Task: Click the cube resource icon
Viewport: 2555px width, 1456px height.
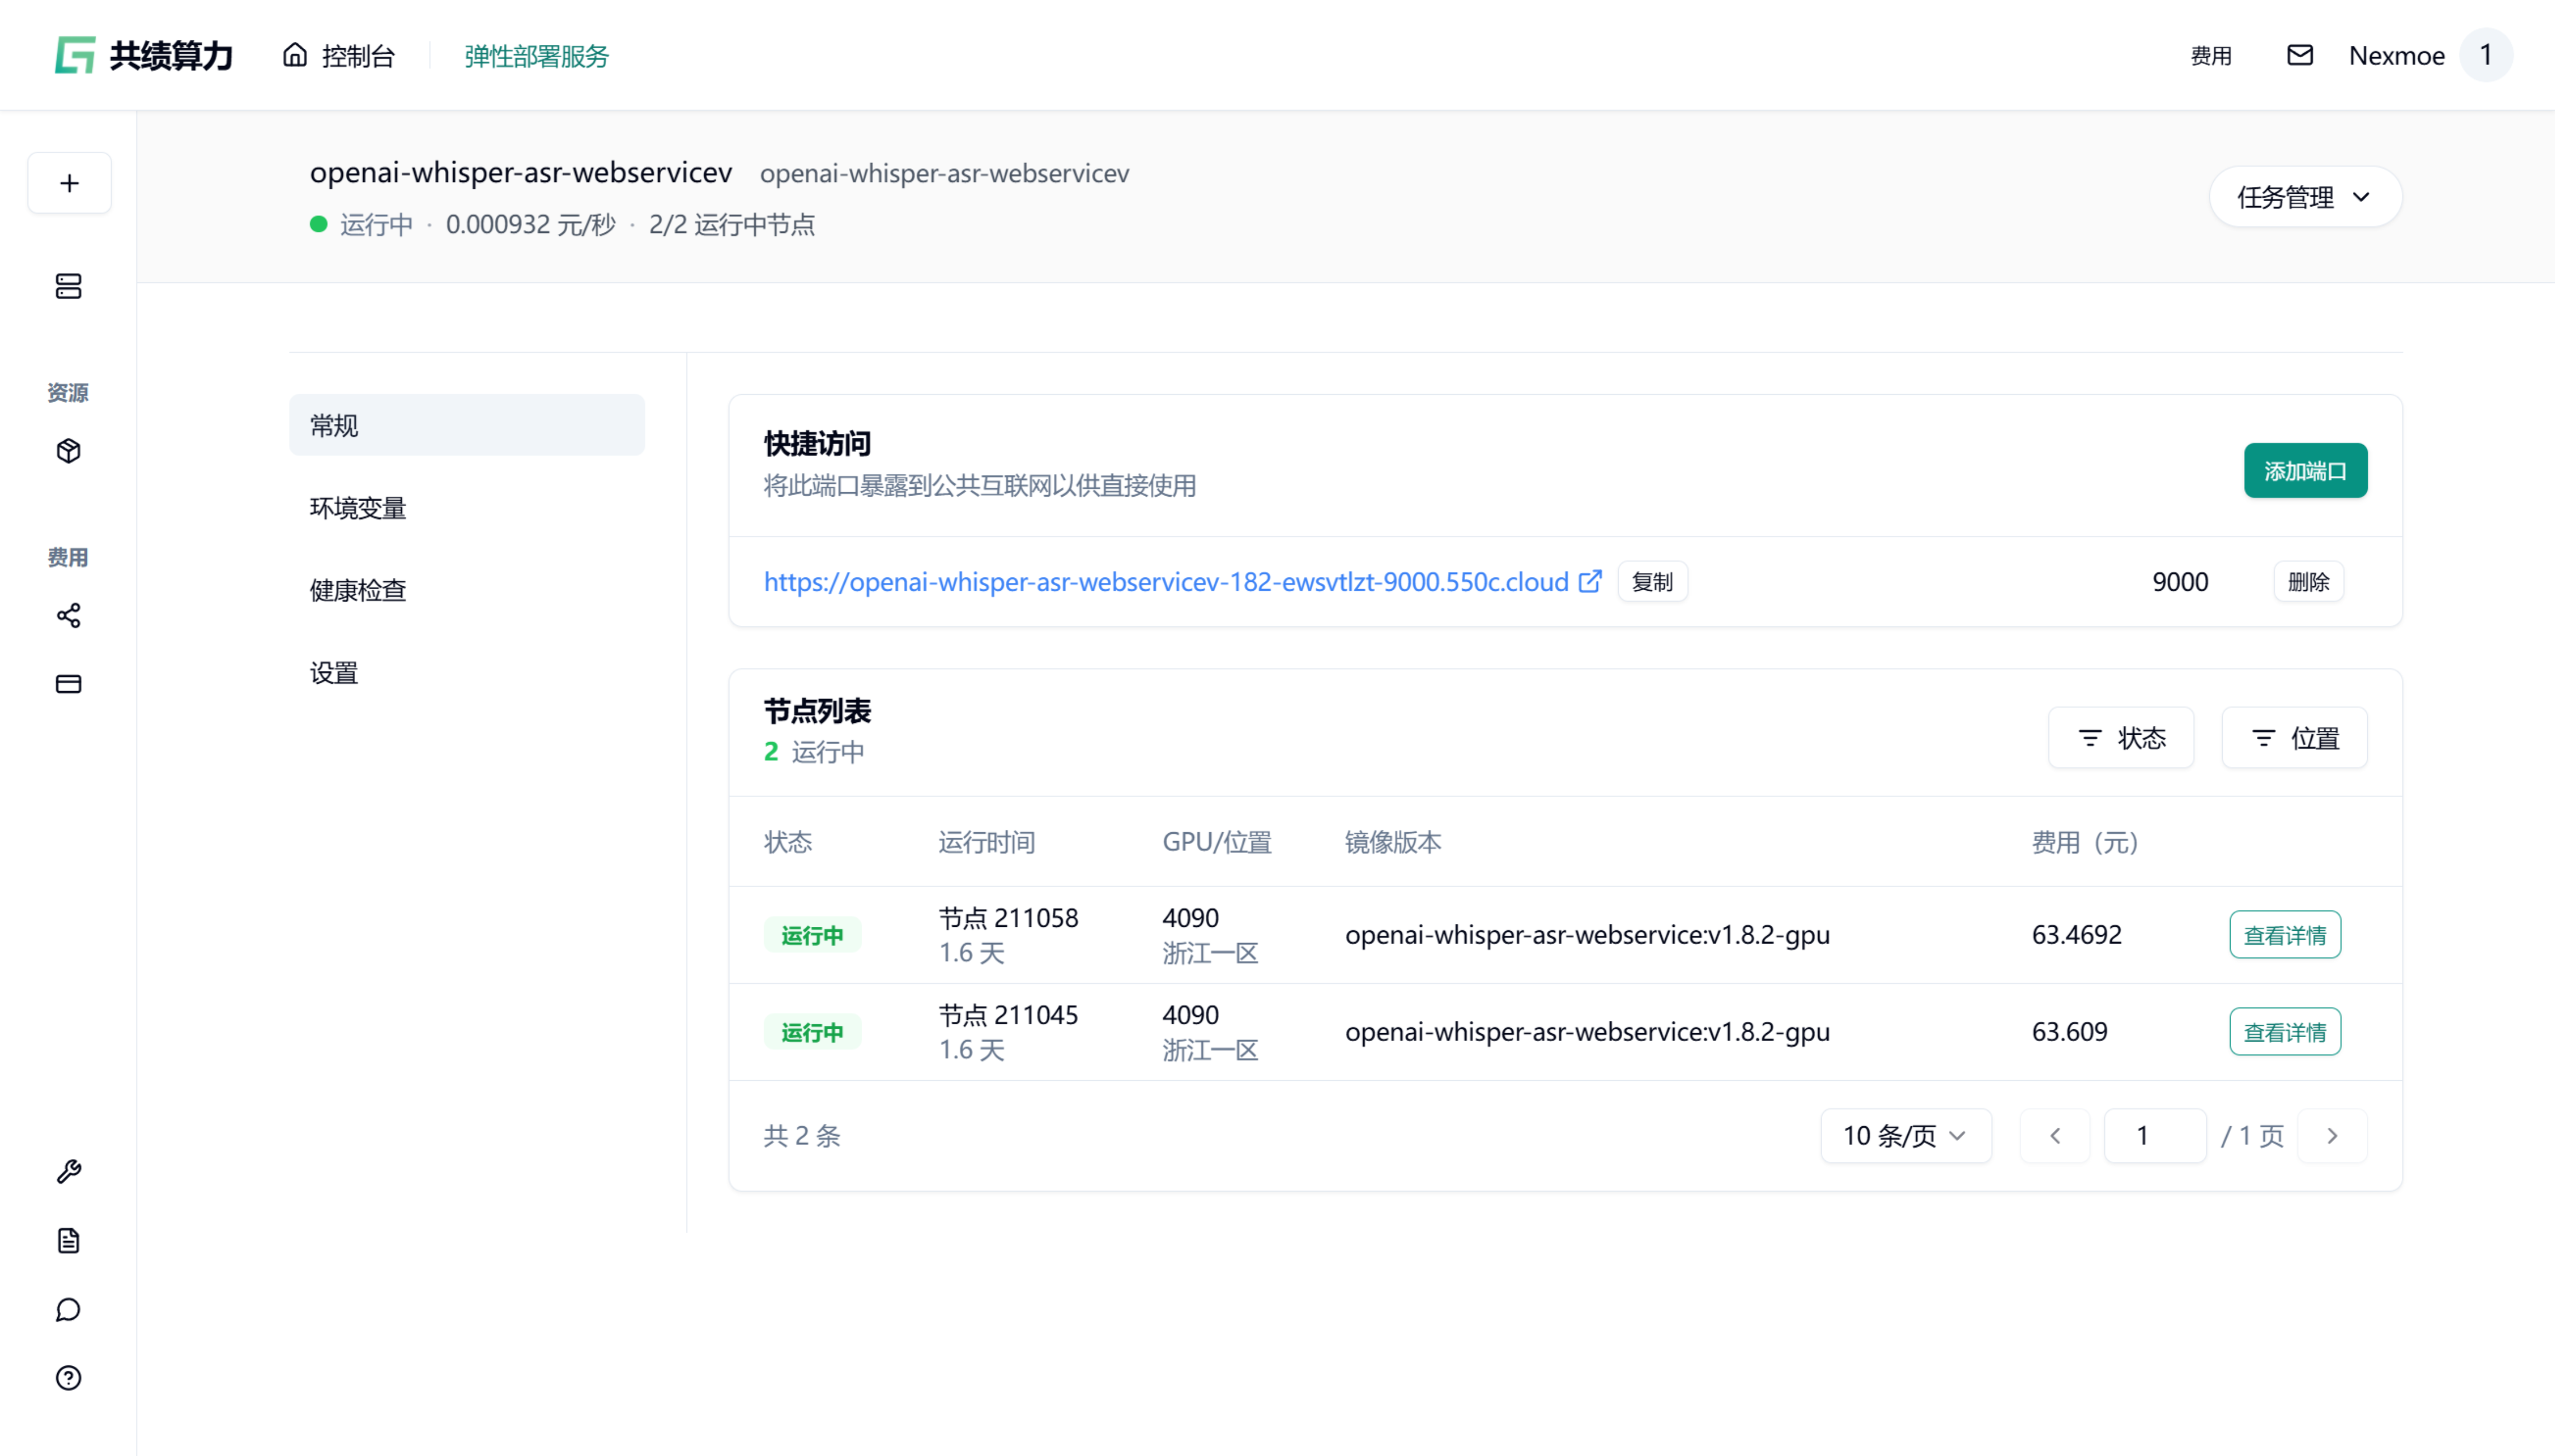Action: (69, 451)
